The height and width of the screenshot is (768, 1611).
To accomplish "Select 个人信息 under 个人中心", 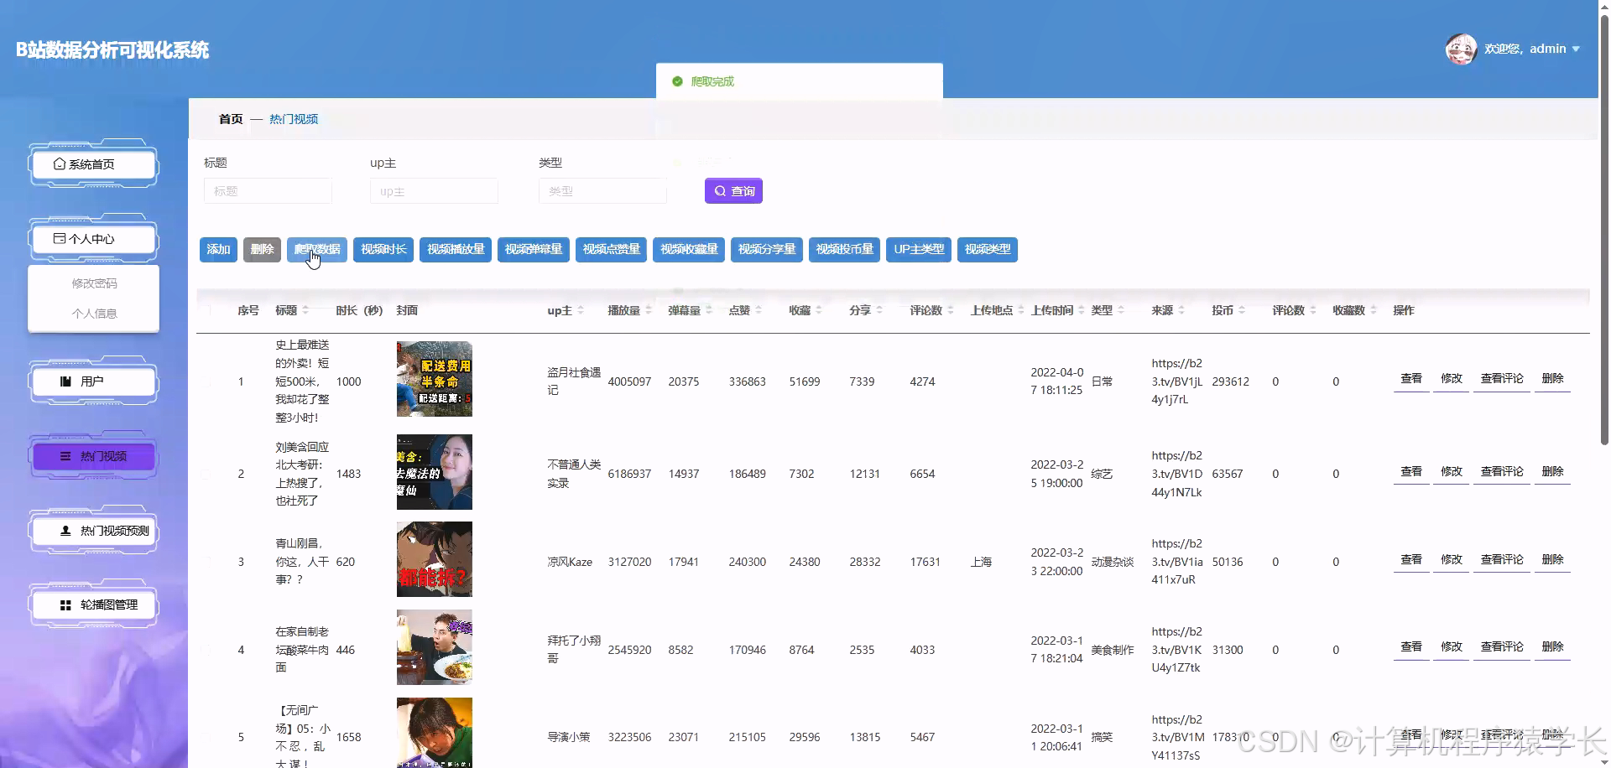I will [94, 314].
